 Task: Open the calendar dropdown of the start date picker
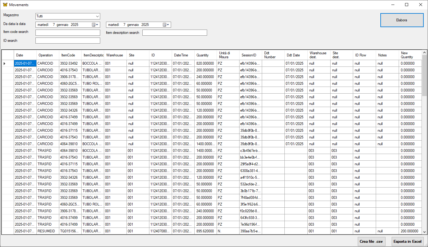(96, 25)
